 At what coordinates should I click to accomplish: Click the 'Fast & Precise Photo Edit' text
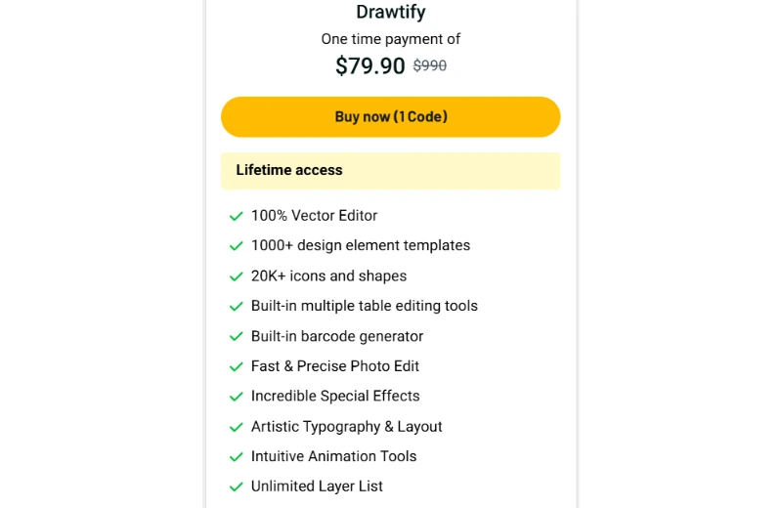click(335, 366)
